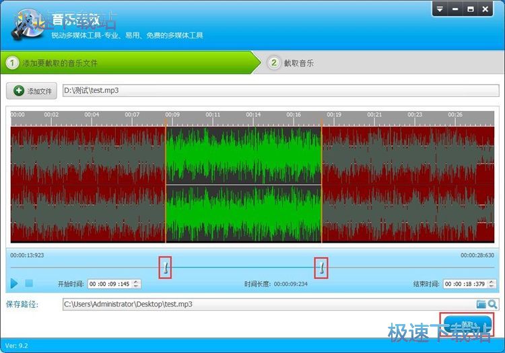Click the 00:04 mark on timeline ruler
Viewport: 505px width, 353px height.
[92, 115]
